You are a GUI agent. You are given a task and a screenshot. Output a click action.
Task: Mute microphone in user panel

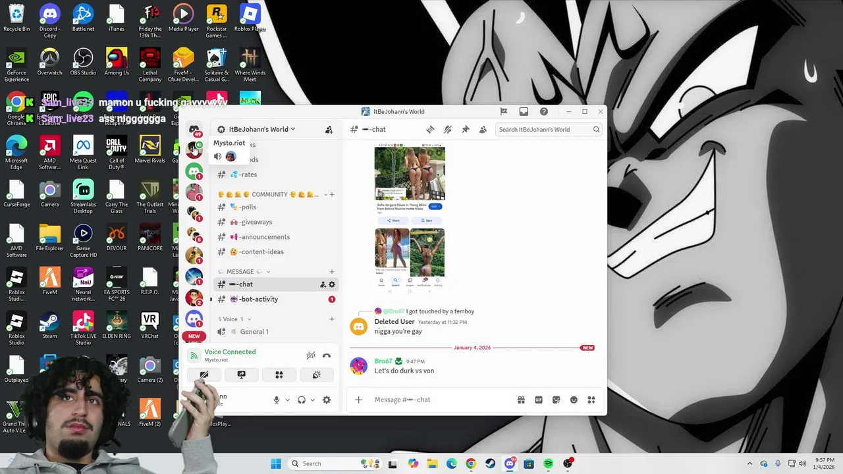coord(277,400)
